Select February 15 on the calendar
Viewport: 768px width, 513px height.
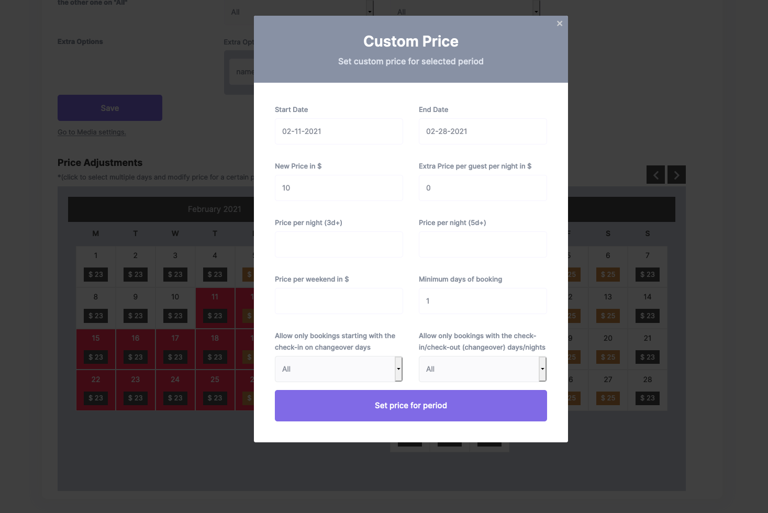click(x=96, y=339)
